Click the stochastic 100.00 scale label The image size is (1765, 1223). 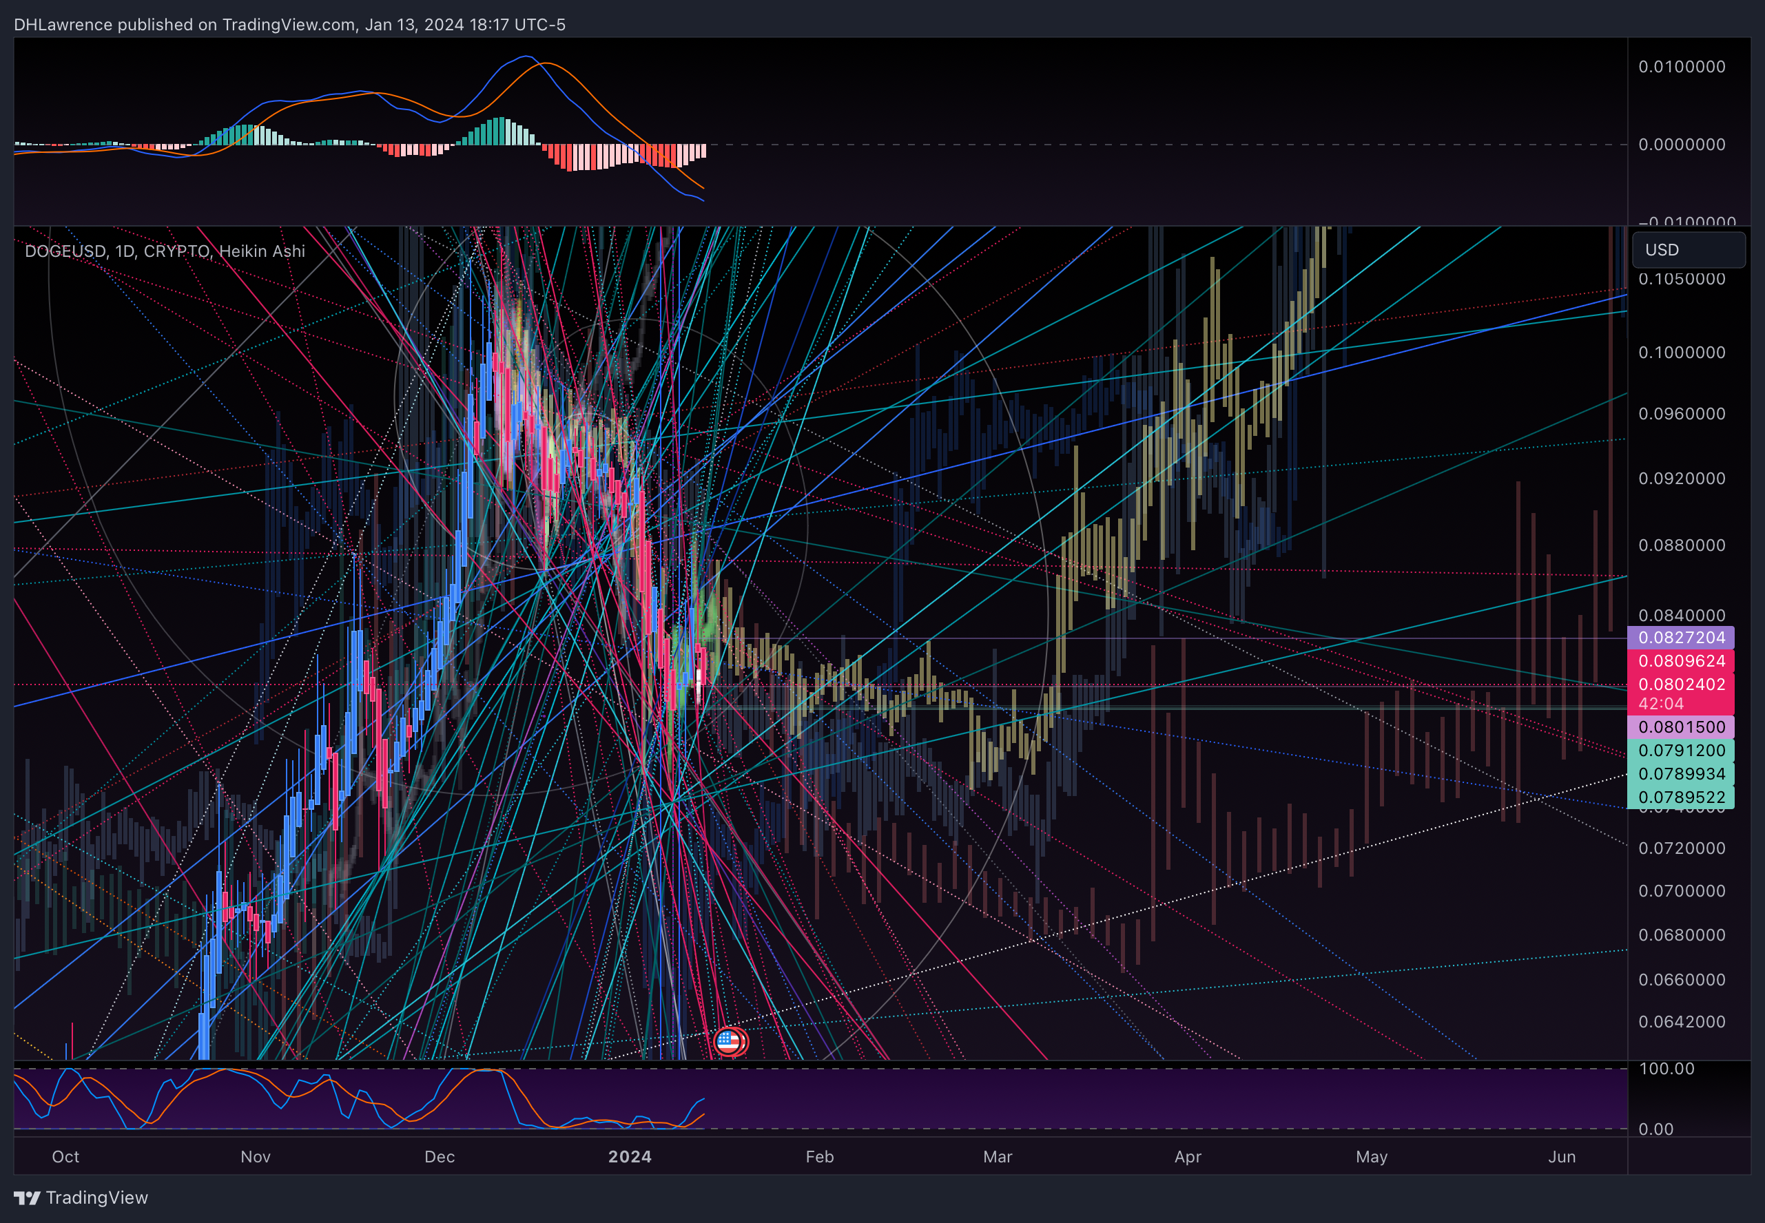pyautogui.click(x=1666, y=1069)
